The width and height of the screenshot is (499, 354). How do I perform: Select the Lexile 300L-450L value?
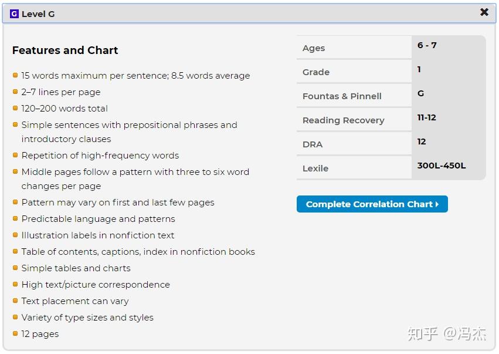pos(442,166)
